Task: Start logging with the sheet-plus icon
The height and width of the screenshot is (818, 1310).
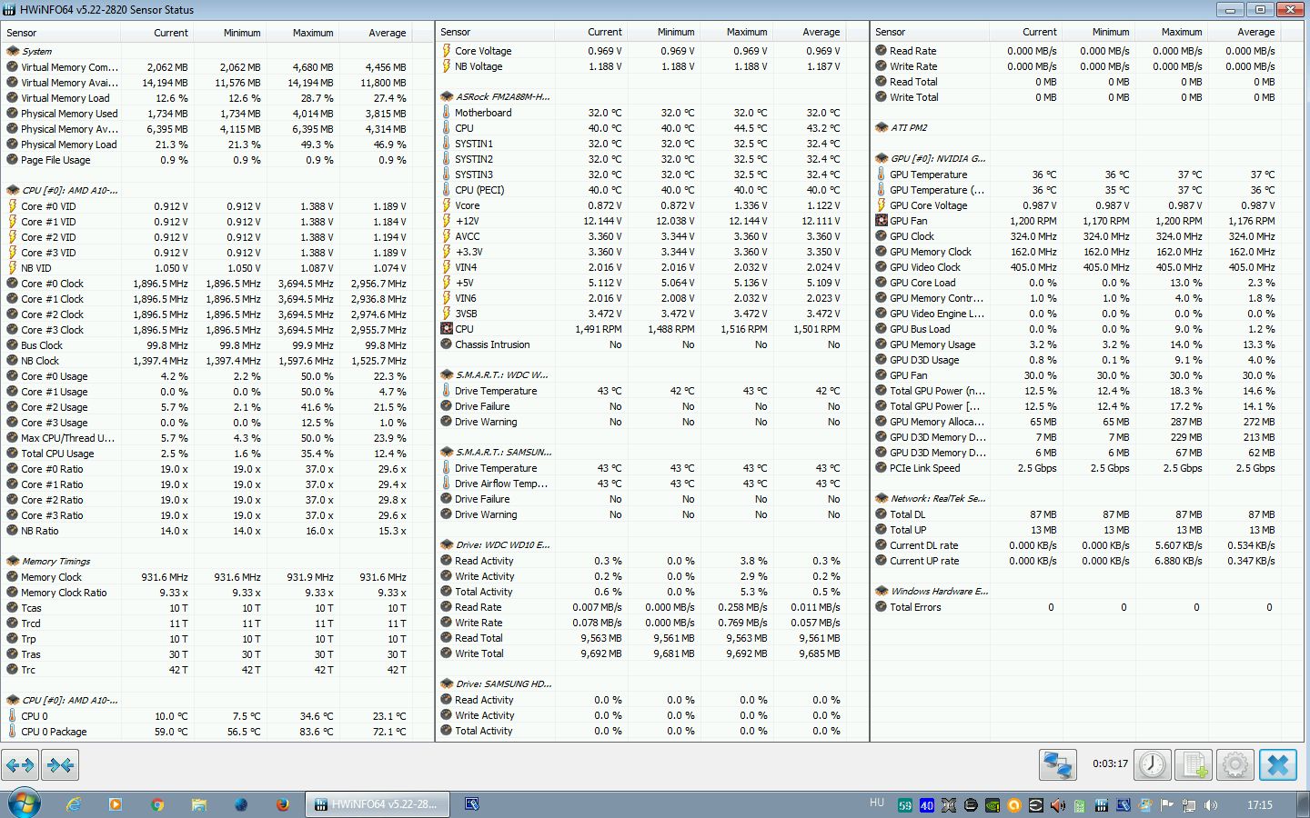Action: click(1194, 764)
